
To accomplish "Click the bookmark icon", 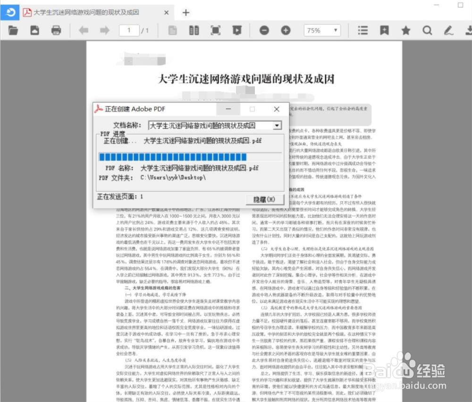I will [x=384, y=30].
